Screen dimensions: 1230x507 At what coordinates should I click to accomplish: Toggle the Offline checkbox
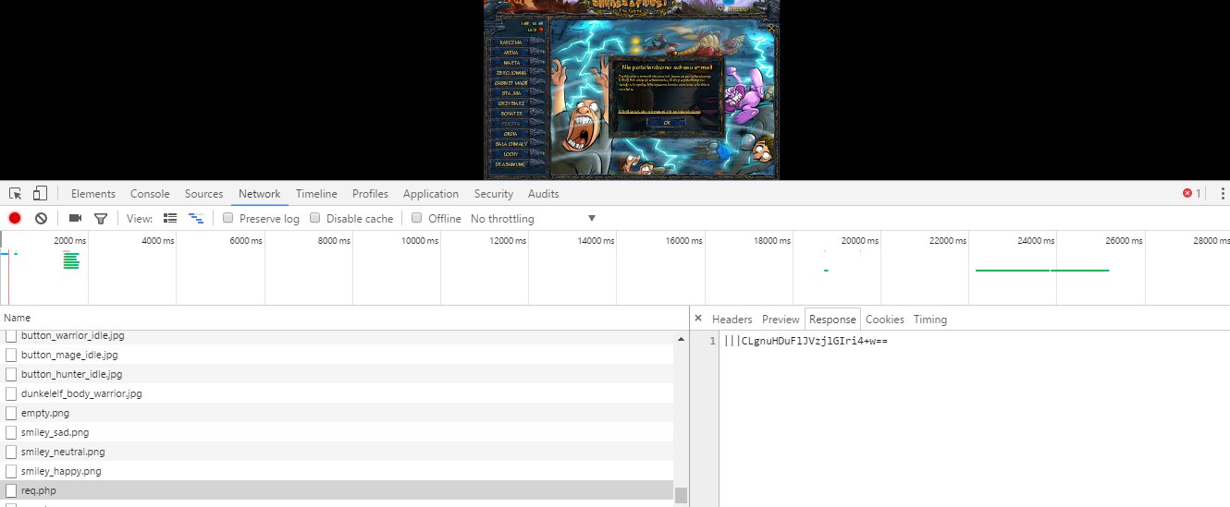(x=416, y=219)
